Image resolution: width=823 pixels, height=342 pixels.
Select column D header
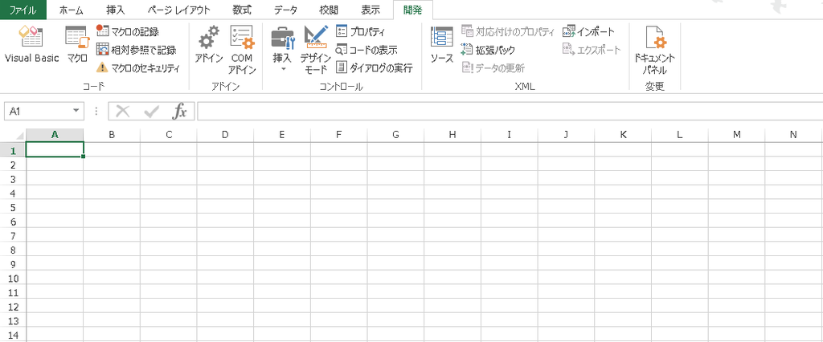pos(225,135)
